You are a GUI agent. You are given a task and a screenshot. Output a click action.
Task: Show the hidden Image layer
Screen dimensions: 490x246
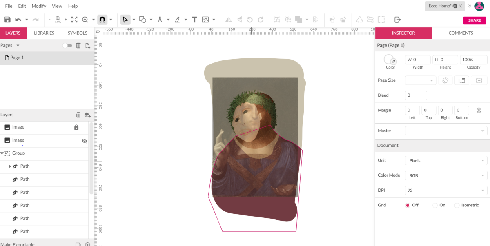tap(85, 141)
